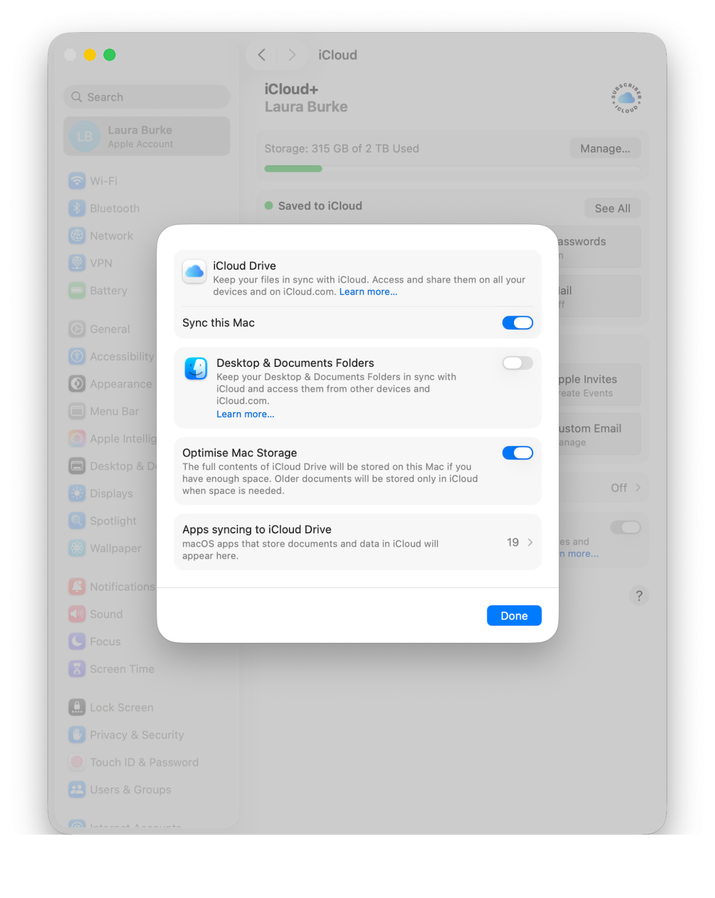
Task: Click the Bluetooth sidebar icon
Action: click(77, 208)
